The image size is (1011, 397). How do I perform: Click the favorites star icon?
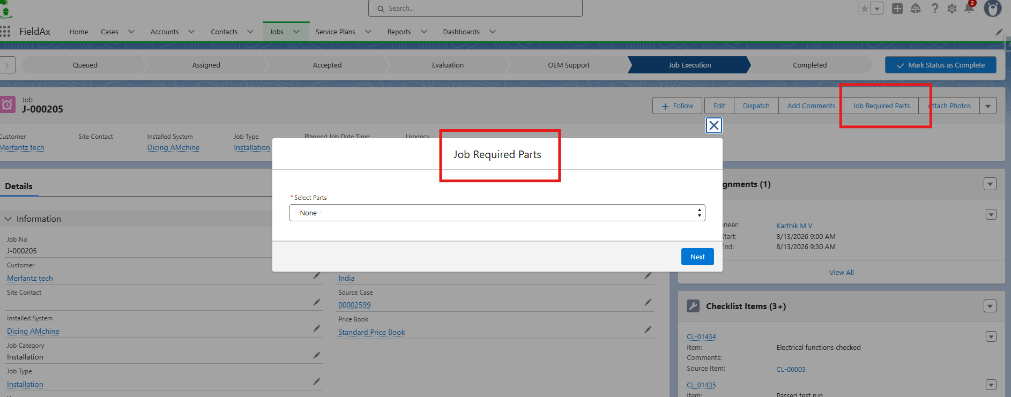[864, 9]
